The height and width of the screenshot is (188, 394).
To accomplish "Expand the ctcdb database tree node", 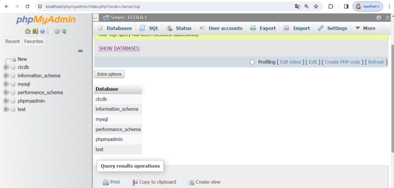I will [6, 67].
